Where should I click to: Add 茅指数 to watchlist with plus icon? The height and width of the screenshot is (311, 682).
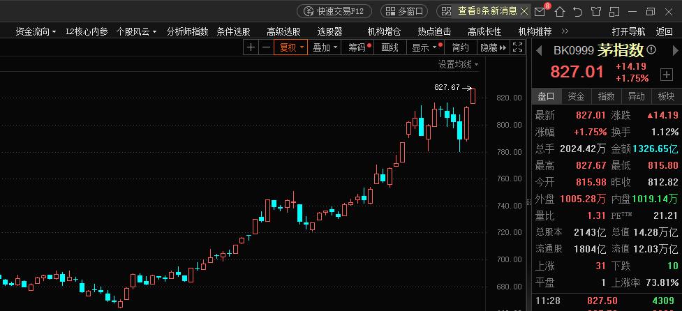tap(667, 75)
